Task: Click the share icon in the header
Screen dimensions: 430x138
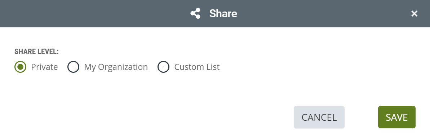Action: pyautogui.click(x=195, y=13)
